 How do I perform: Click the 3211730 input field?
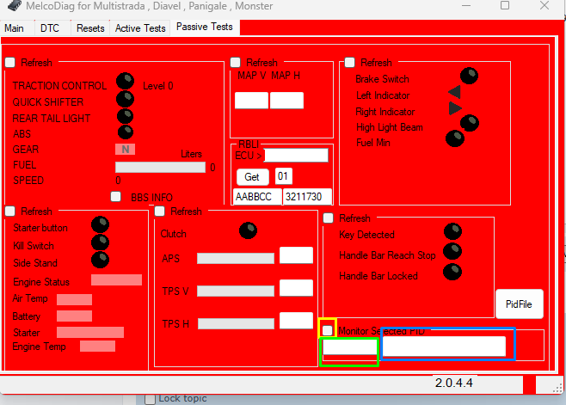[307, 197]
